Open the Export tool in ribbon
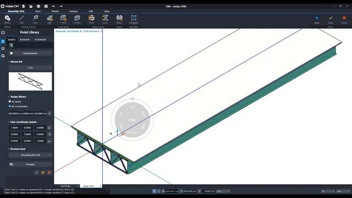 pos(119,19)
